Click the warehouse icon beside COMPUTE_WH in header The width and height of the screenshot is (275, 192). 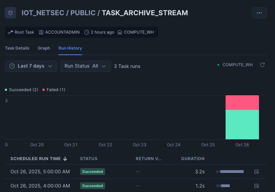click(x=120, y=32)
